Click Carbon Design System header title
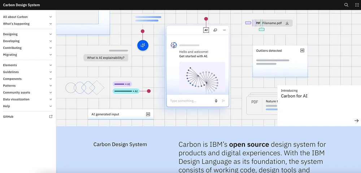 [21, 5]
